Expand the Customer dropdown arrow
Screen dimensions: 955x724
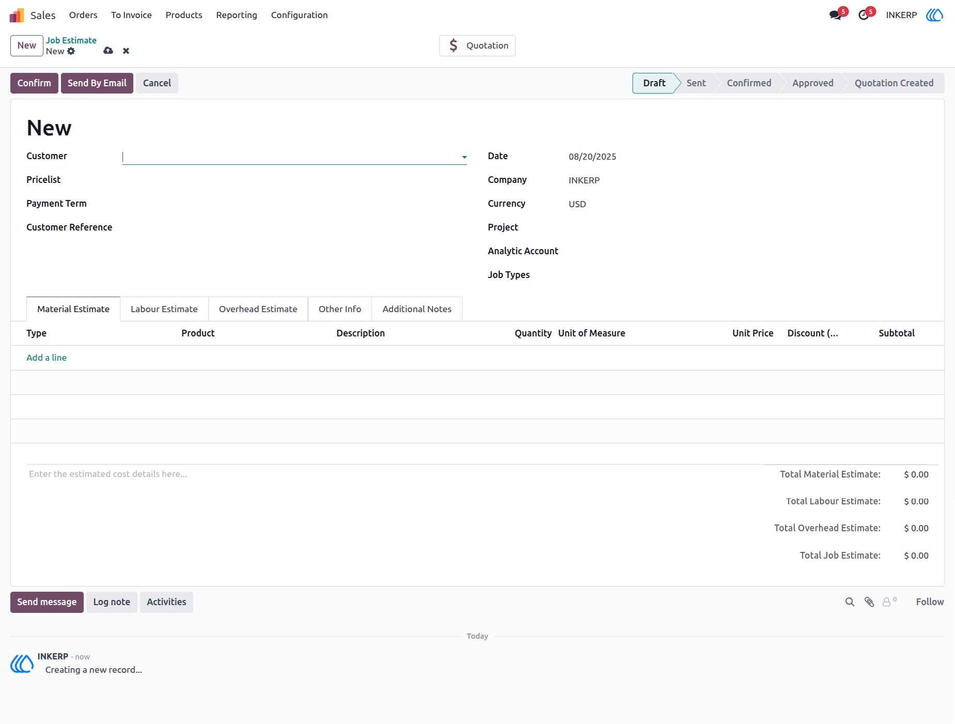tap(465, 157)
